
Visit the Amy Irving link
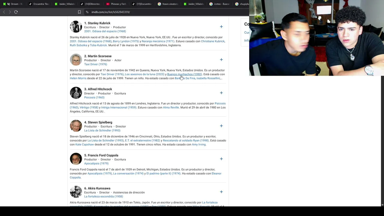pyautogui.click(x=199, y=145)
